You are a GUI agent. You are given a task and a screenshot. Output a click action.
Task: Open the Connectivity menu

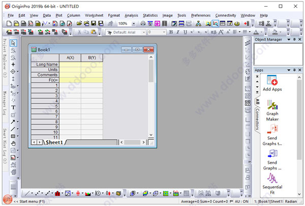pyautogui.click(x=225, y=15)
